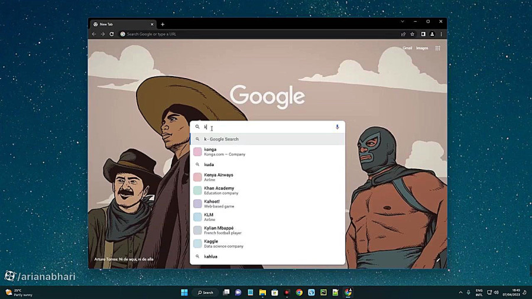532x299 pixels.
Task: Open the PyCharm icon in the taskbar
Action: coord(323,292)
